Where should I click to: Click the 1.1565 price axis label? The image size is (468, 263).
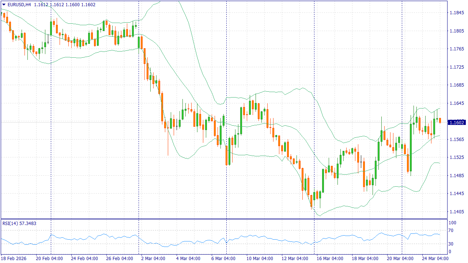(457, 140)
